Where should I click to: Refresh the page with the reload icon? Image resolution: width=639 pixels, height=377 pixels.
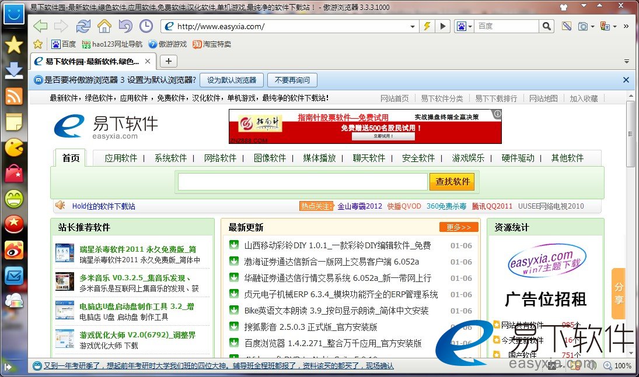click(x=83, y=26)
